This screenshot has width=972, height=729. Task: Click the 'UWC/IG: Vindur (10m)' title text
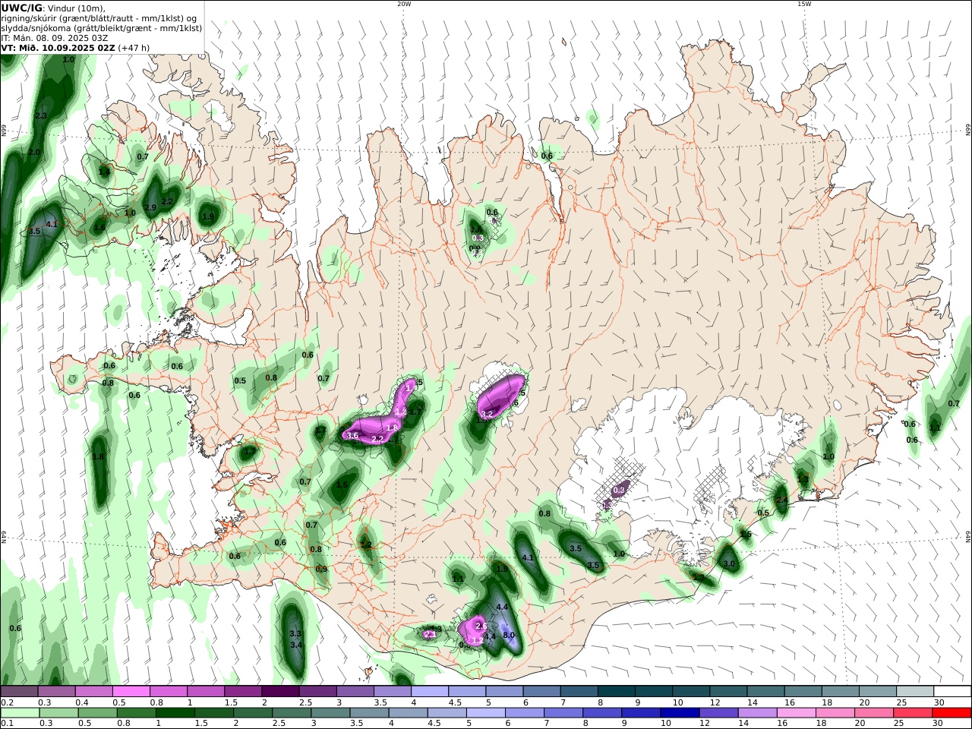pos(53,8)
